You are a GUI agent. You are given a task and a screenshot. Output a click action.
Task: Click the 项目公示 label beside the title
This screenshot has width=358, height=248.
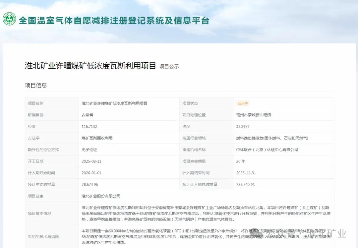[x=169, y=66]
